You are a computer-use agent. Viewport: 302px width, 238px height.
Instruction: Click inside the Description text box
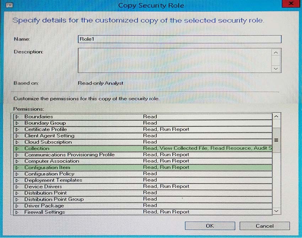pyautogui.click(x=174, y=60)
